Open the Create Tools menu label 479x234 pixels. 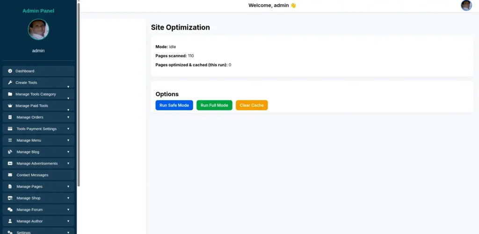[x=26, y=83]
